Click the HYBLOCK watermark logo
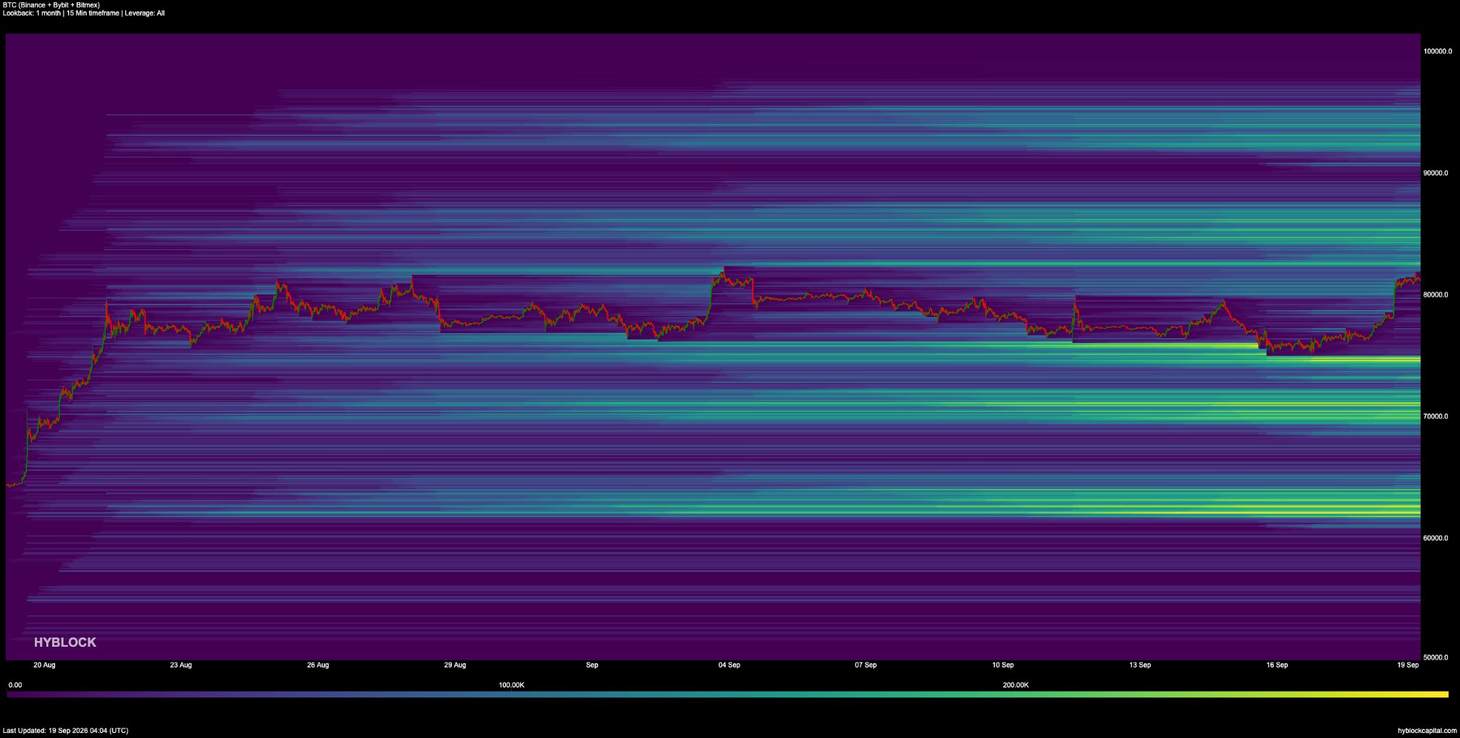 [65, 642]
